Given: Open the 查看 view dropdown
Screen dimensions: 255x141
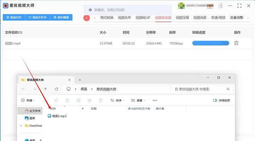Looking at the screenshot, I should [x=138, y=100].
